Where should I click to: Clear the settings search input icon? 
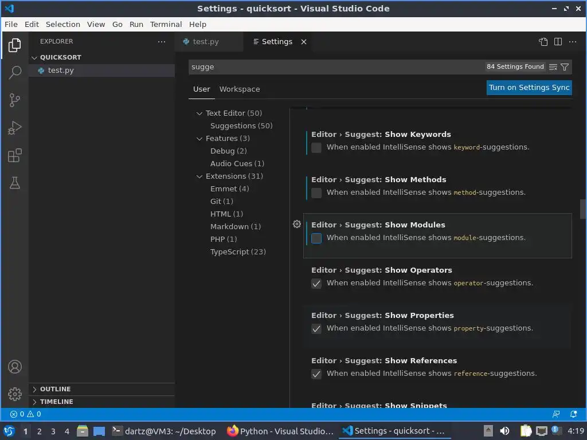coord(553,67)
